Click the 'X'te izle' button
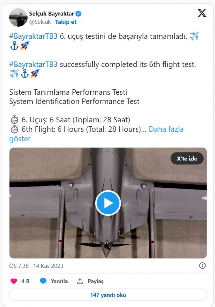Viewport: 215px width, 307px height. pos(187,158)
